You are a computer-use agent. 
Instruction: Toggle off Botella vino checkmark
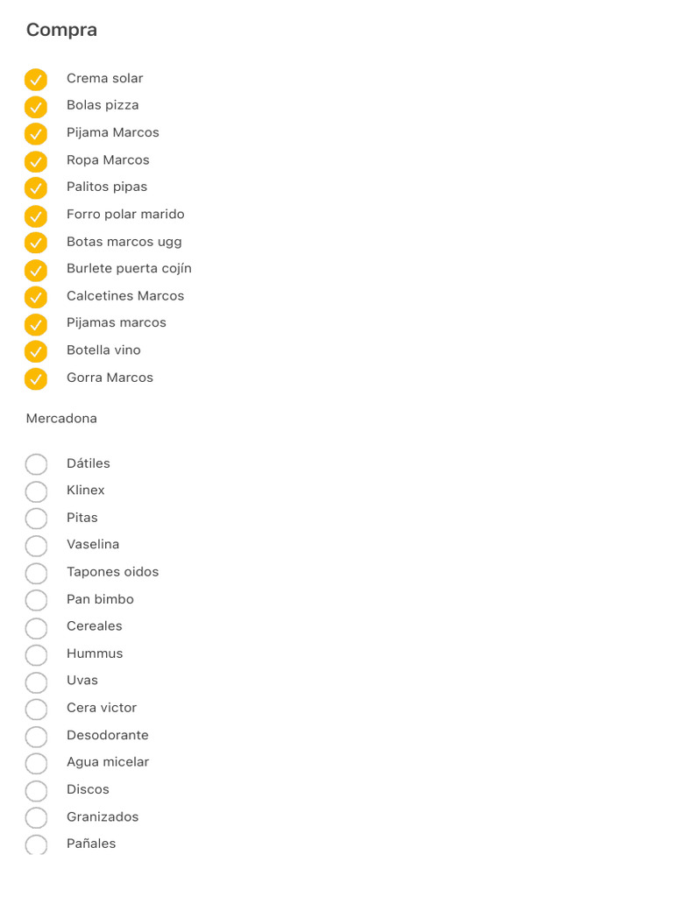[36, 351]
